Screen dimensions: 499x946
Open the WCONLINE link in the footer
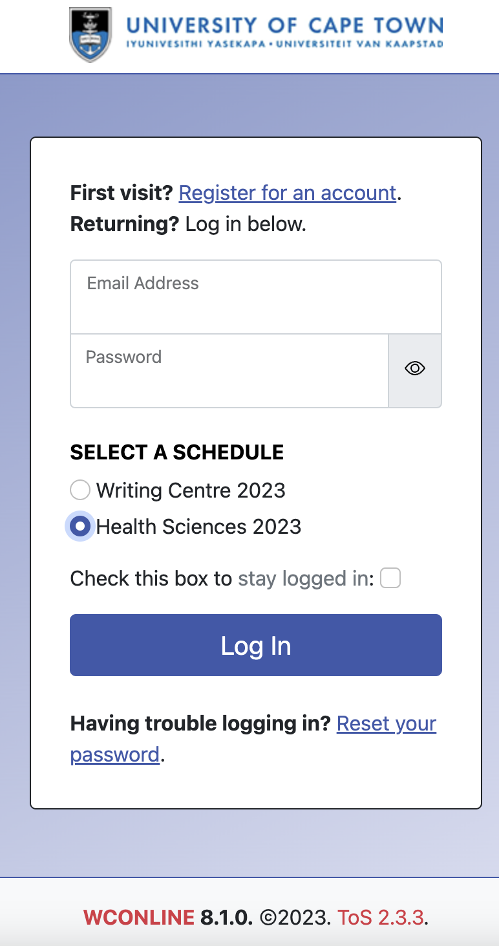139,917
